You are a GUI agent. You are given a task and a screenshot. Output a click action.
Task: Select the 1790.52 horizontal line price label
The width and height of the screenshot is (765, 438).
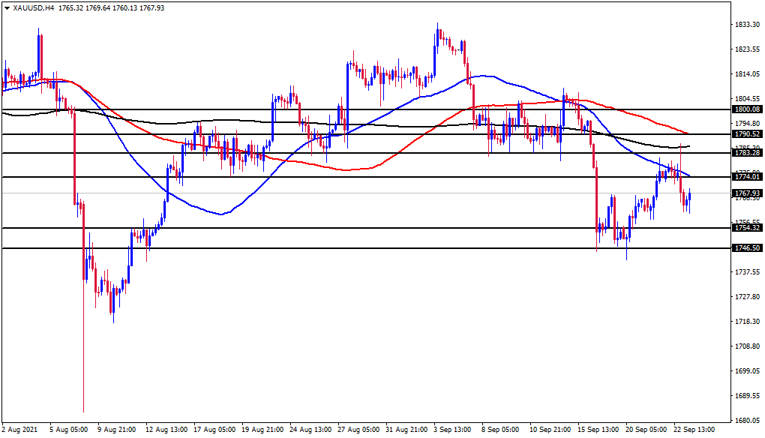click(747, 133)
